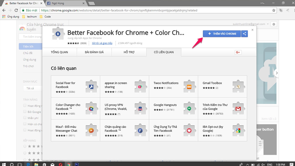295x166 pixels.
Task: Show hidden system tray icons
Action: pos(247,165)
